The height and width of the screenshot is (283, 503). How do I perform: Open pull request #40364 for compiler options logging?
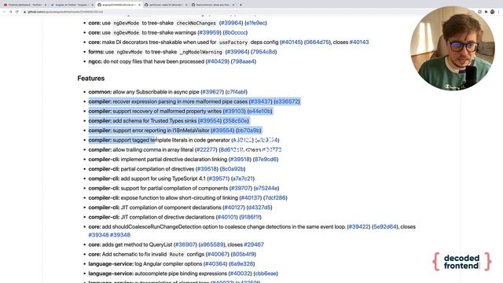[215, 264]
